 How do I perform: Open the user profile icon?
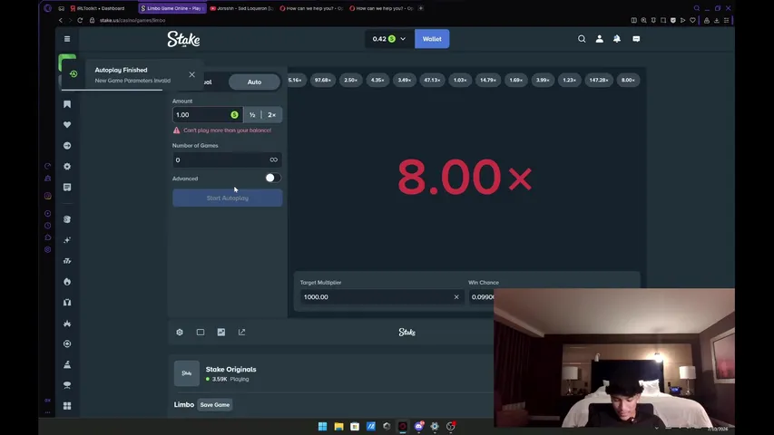tap(599, 39)
